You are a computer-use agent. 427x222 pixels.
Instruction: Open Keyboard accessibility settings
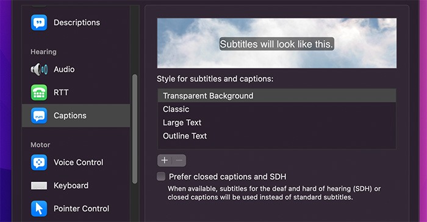(76, 186)
